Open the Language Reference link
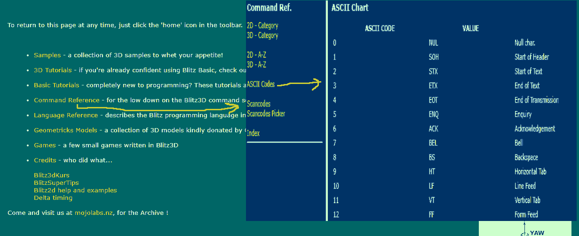The width and height of the screenshot is (579, 236). [66, 115]
